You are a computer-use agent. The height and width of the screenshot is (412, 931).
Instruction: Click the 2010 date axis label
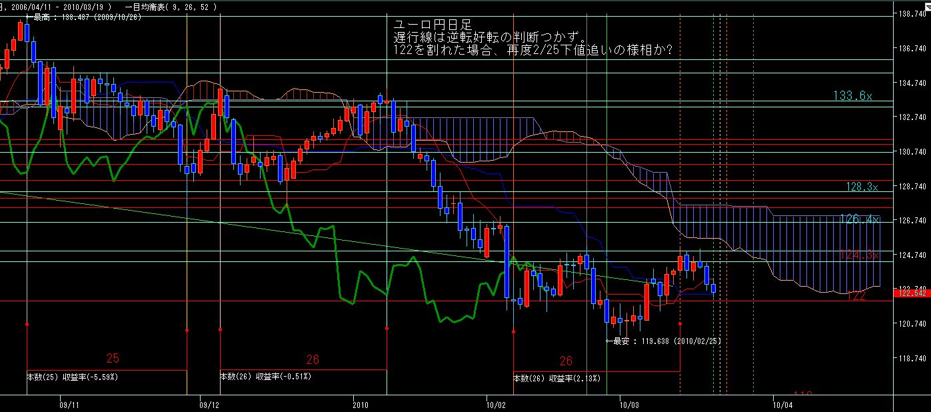pyautogui.click(x=360, y=404)
